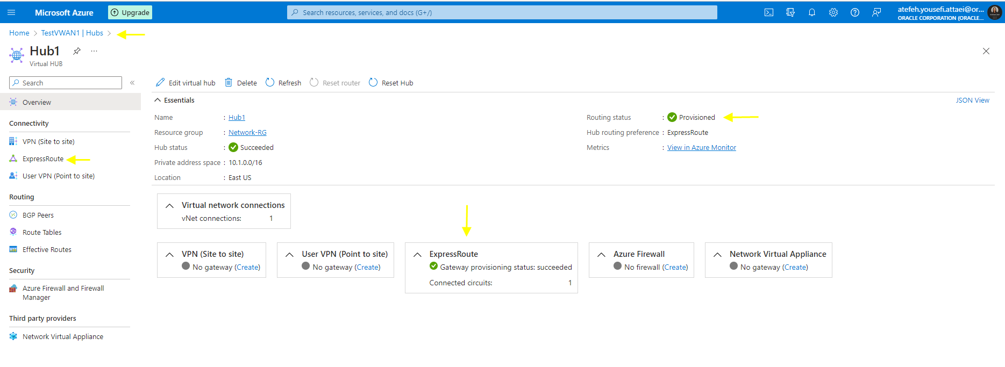Open the portal hamburger menu
Screen dimensions: 1005x367
(x=11, y=12)
